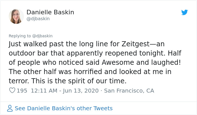Click the 195 likes count
The width and height of the screenshot is (197, 115).
click(22, 91)
